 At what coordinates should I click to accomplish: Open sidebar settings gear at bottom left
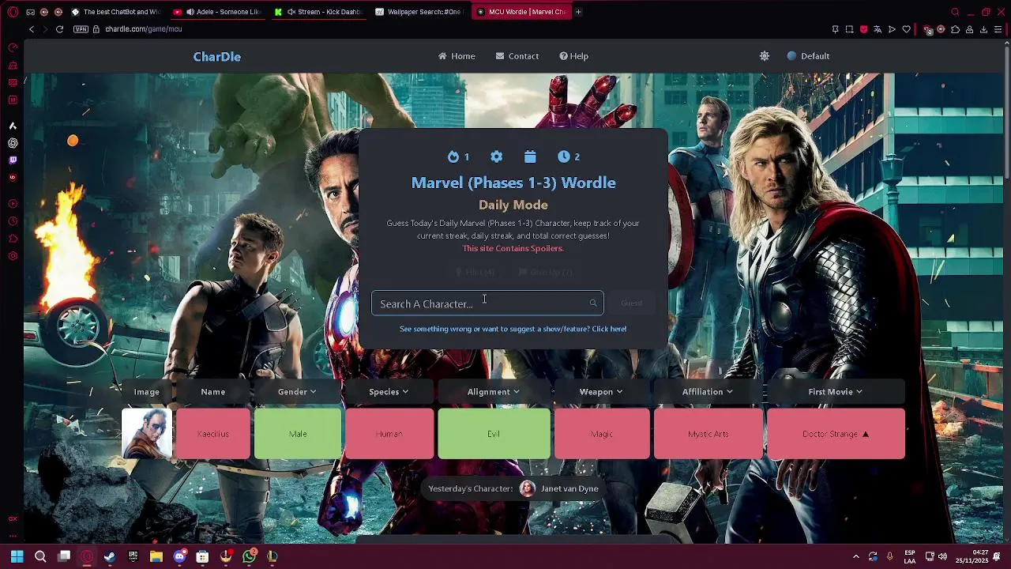point(13,256)
